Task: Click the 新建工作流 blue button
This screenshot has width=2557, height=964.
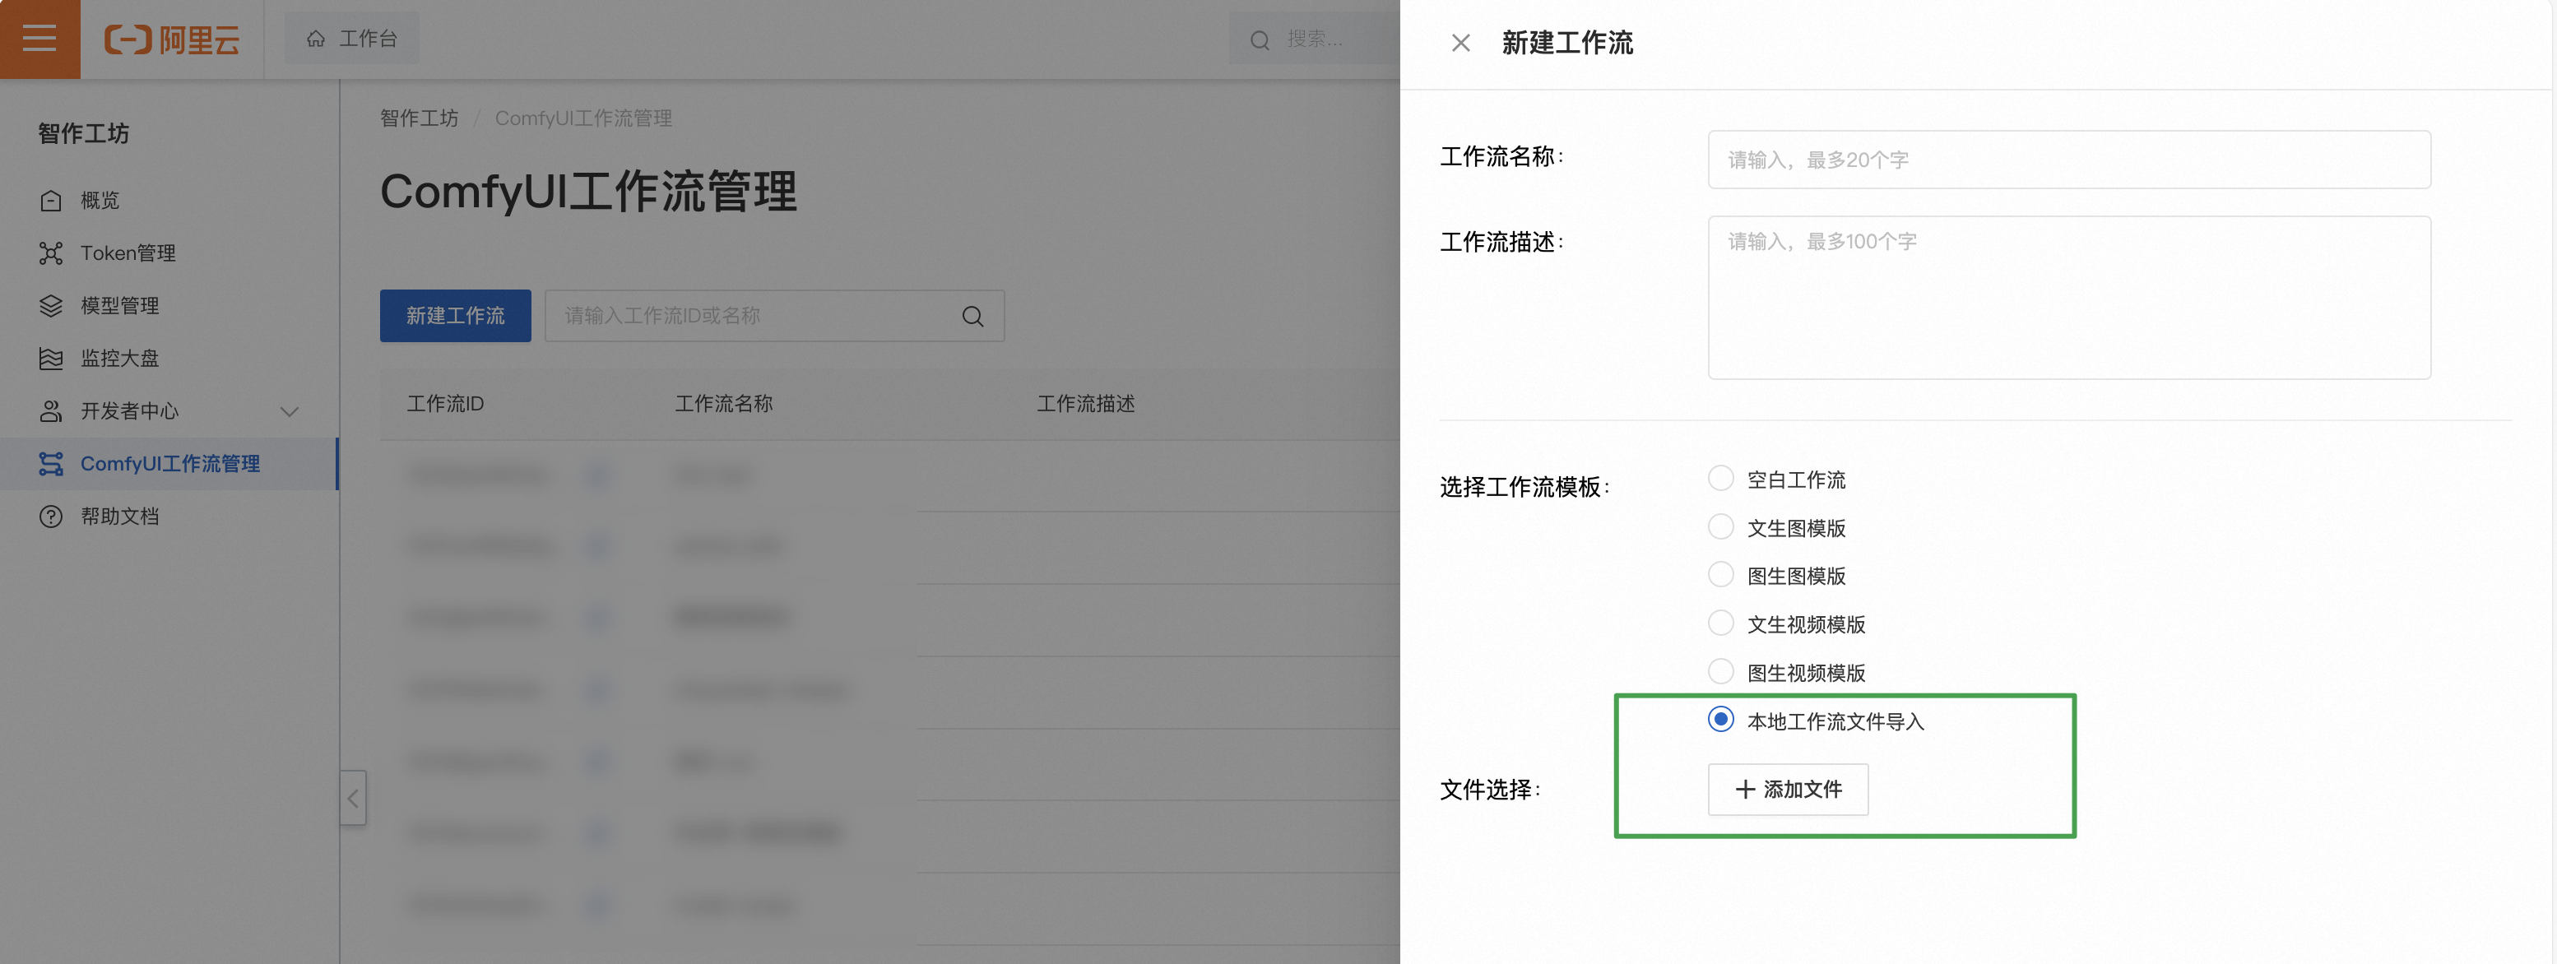Action: point(456,316)
